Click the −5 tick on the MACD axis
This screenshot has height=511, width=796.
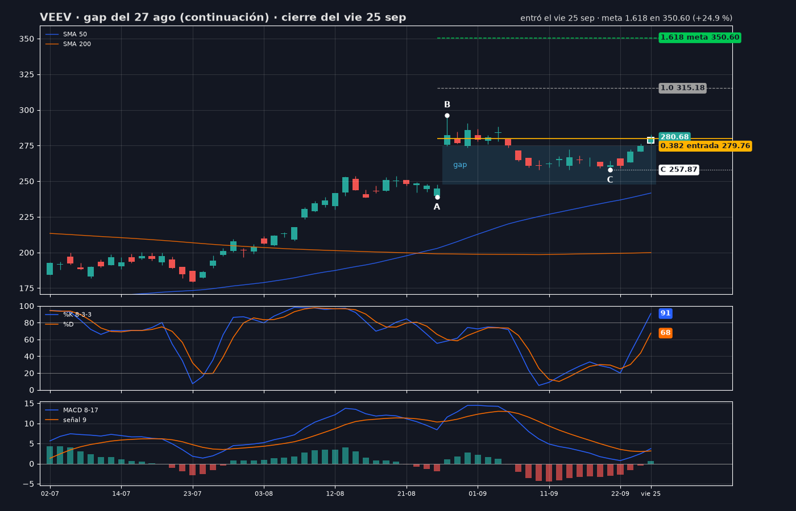tap(28, 484)
